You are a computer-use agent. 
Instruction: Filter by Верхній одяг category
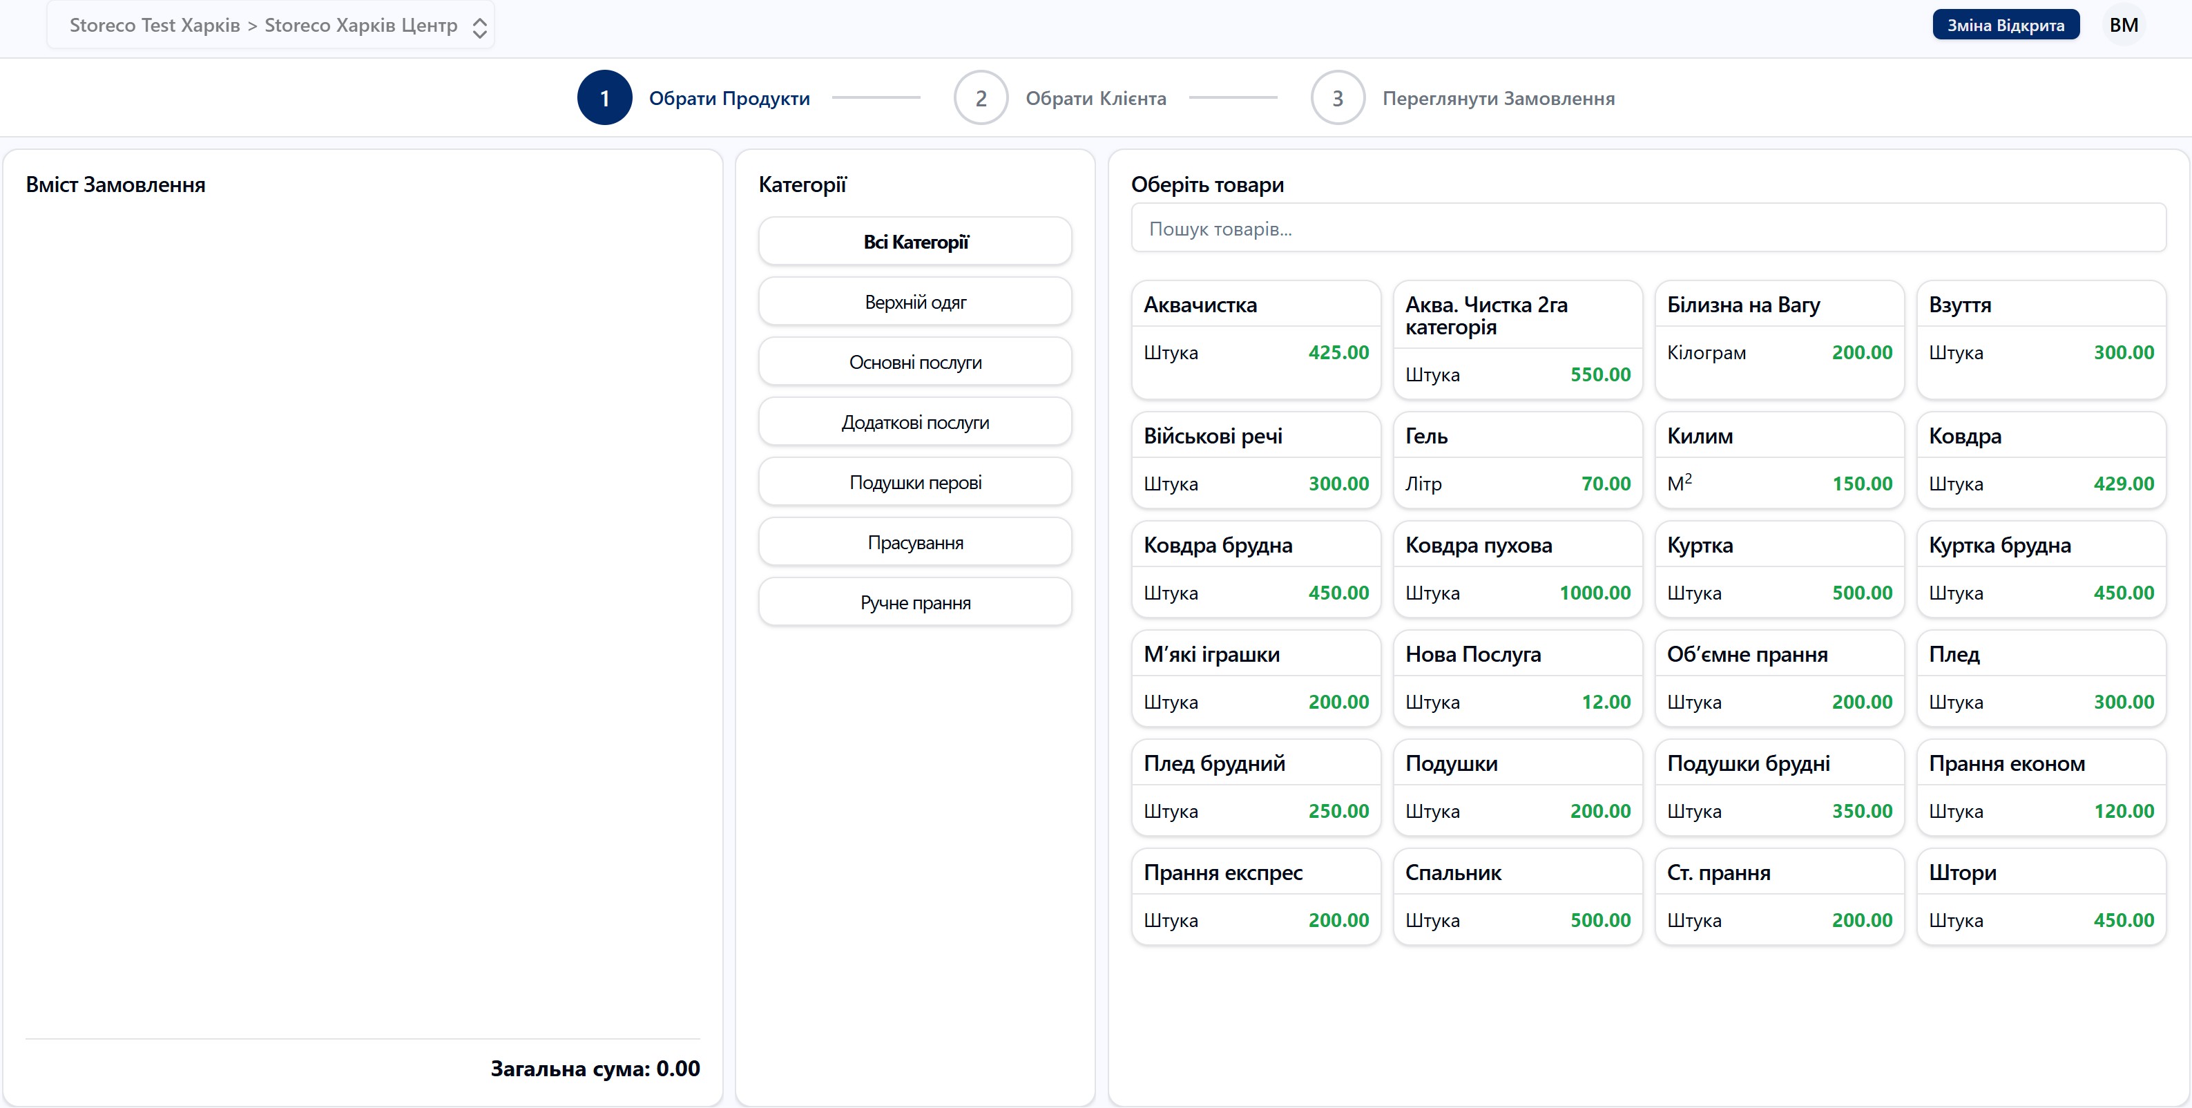(915, 302)
